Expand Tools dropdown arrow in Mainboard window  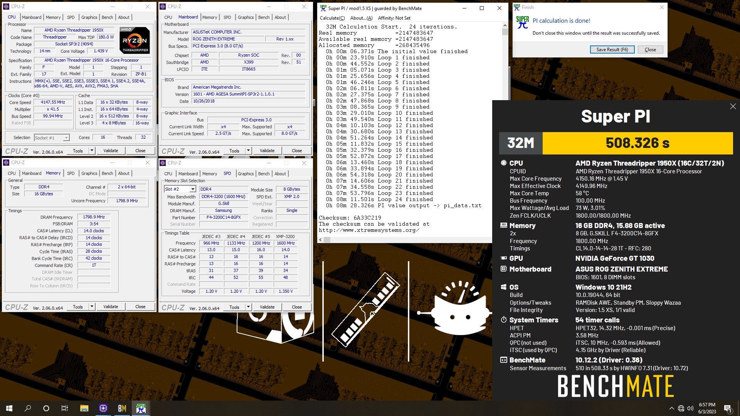point(248,151)
